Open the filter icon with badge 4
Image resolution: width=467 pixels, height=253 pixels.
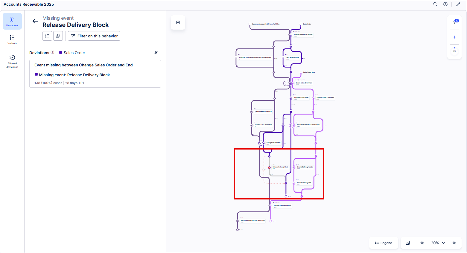(x=454, y=22)
